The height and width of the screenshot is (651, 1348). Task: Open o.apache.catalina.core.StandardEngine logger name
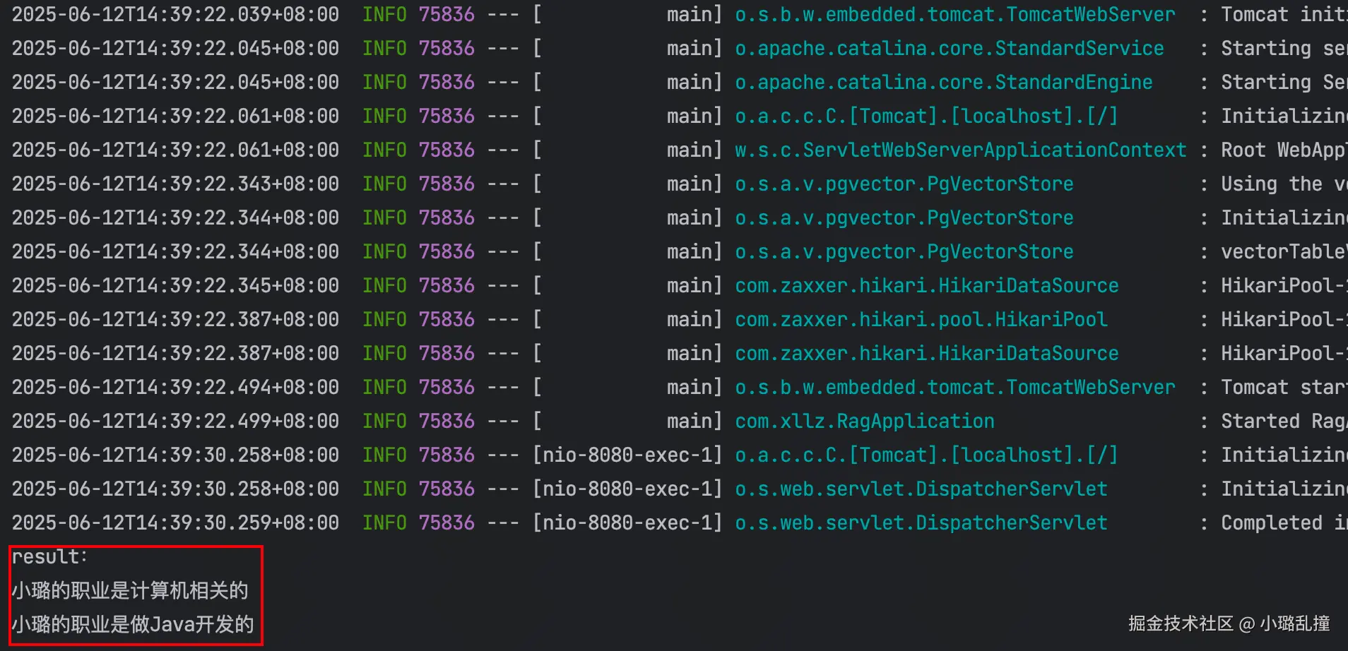point(943,82)
